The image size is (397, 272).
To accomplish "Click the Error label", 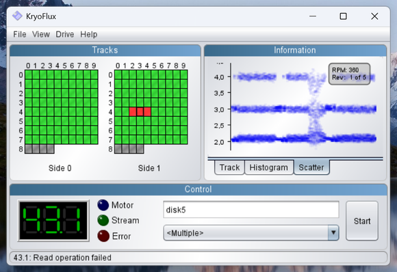I will pyautogui.click(x=121, y=236).
